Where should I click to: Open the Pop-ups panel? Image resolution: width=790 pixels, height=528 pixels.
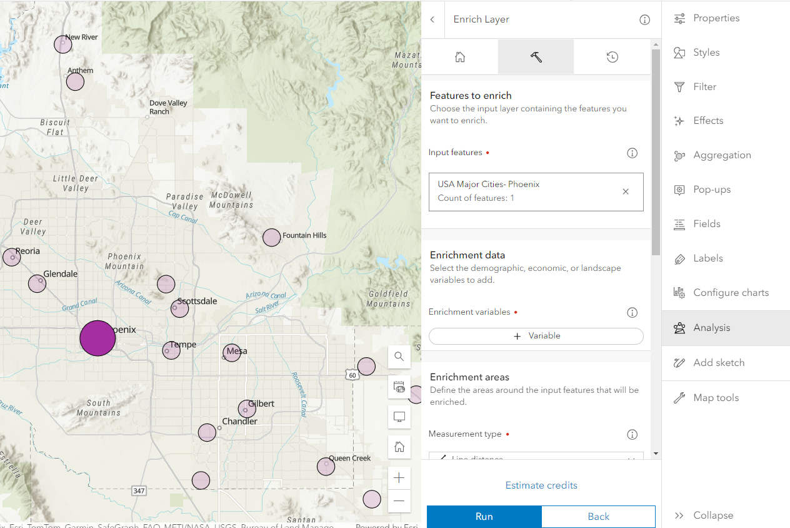(711, 189)
